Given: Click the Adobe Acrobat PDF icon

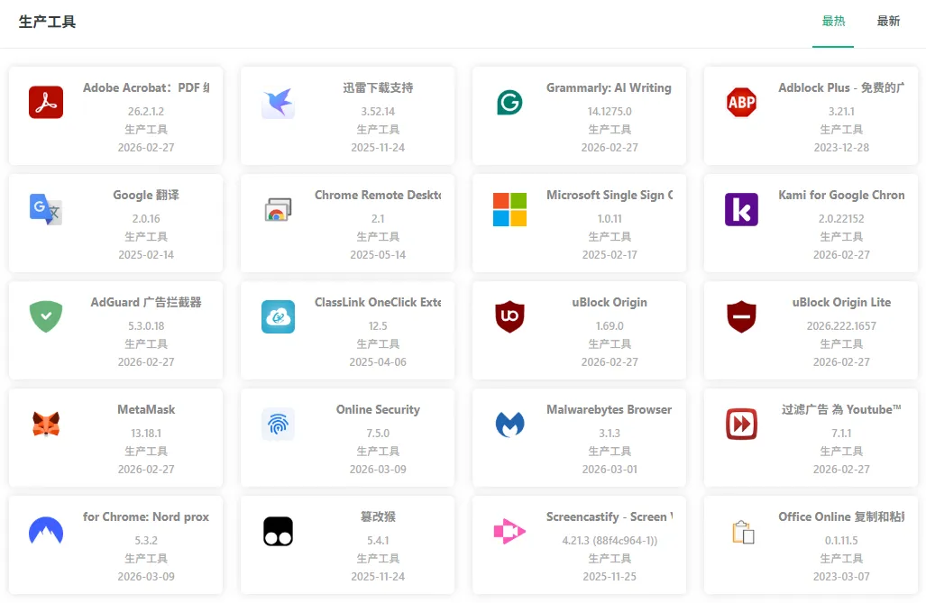Looking at the screenshot, I should pos(46,102).
